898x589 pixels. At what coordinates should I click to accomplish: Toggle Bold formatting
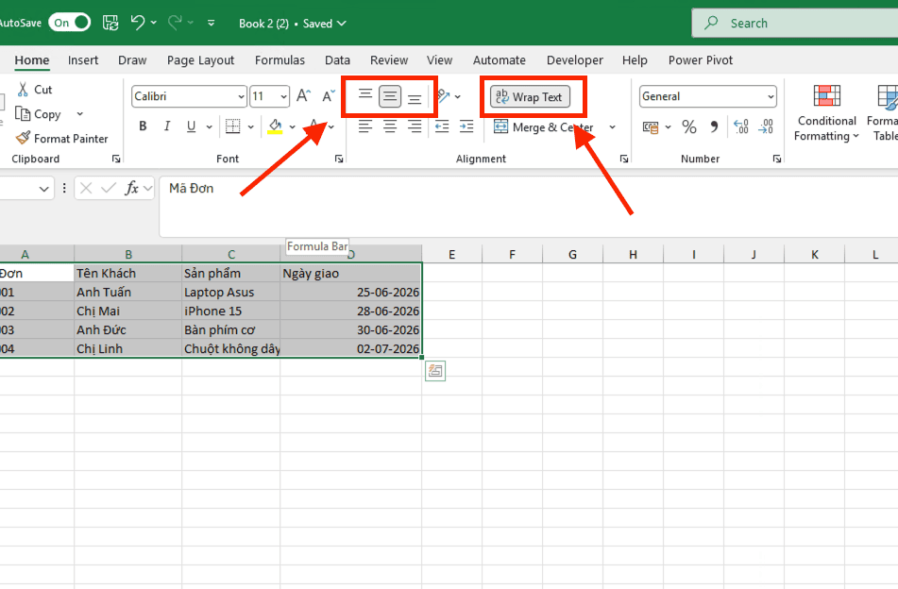(143, 126)
